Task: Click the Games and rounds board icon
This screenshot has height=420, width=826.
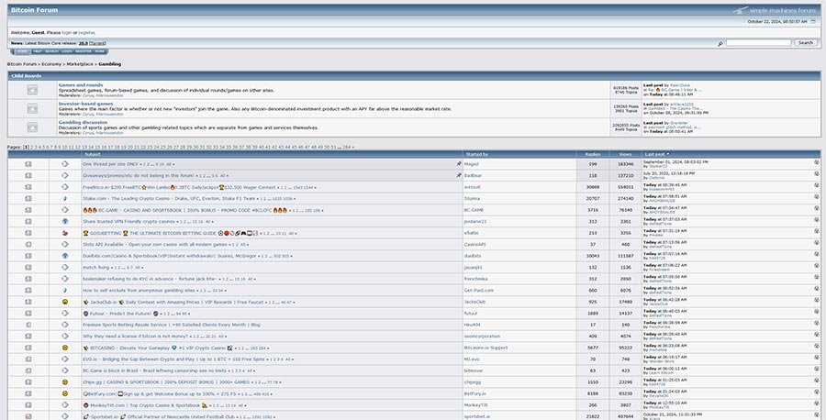Action: 32,90
